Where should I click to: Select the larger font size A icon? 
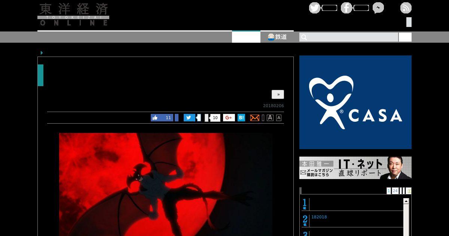tap(270, 118)
